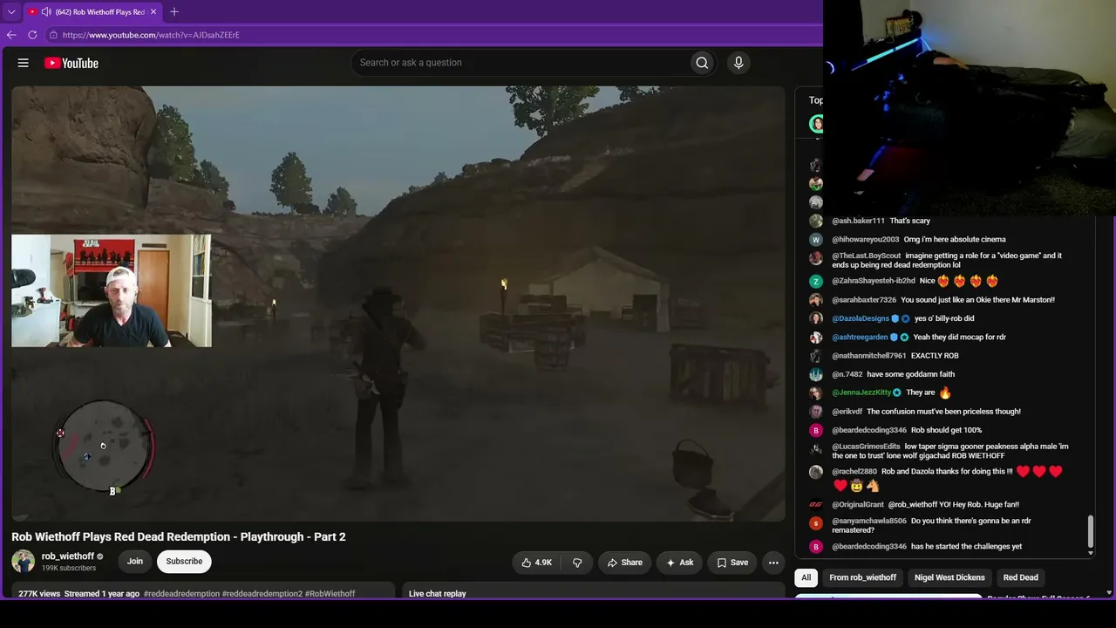The height and width of the screenshot is (628, 1116).
Task: Open the rob_wiethoff channel avatar
Action: (x=24, y=561)
